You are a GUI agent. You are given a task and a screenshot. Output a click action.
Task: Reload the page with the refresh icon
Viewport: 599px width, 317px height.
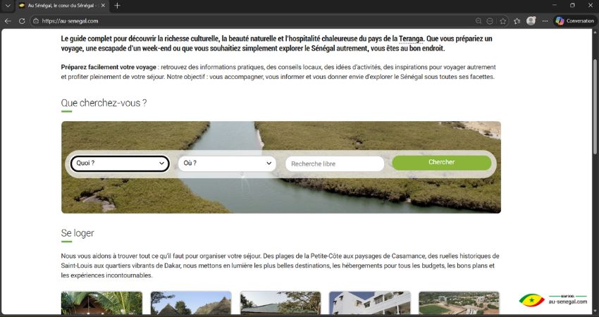pyautogui.click(x=22, y=21)
